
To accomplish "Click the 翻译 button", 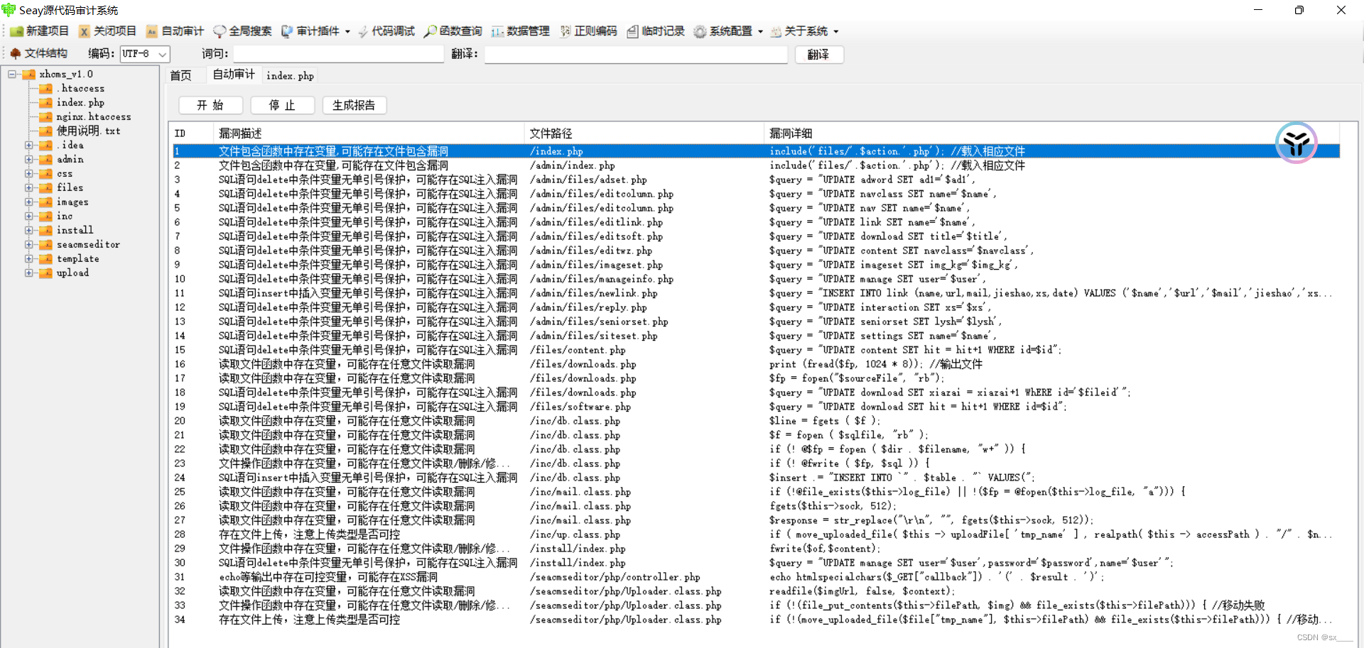I will pyautogui.click(x=819, y=55).
